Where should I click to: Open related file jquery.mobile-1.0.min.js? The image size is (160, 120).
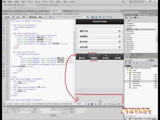point(72,14)
